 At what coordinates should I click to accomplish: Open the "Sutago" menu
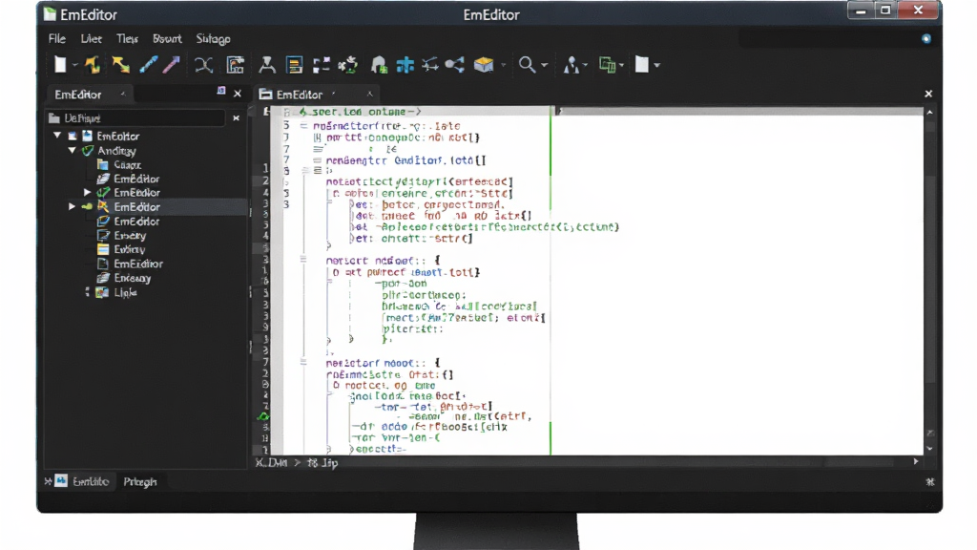tap(213, 38)
